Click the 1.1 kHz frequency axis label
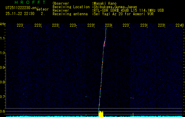The width and height of the screenshot is (185, 117). click(x=3, y=38)
